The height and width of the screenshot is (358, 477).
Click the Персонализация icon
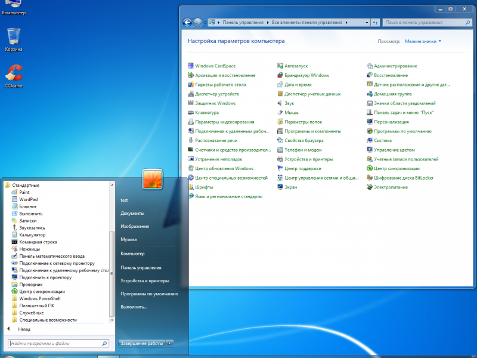(x=370, y=122)
